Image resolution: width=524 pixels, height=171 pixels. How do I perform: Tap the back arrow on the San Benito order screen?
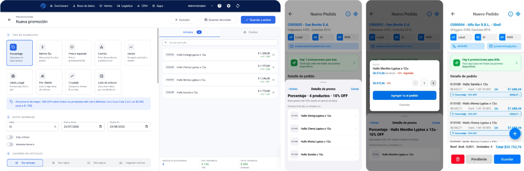pos(290,14)
